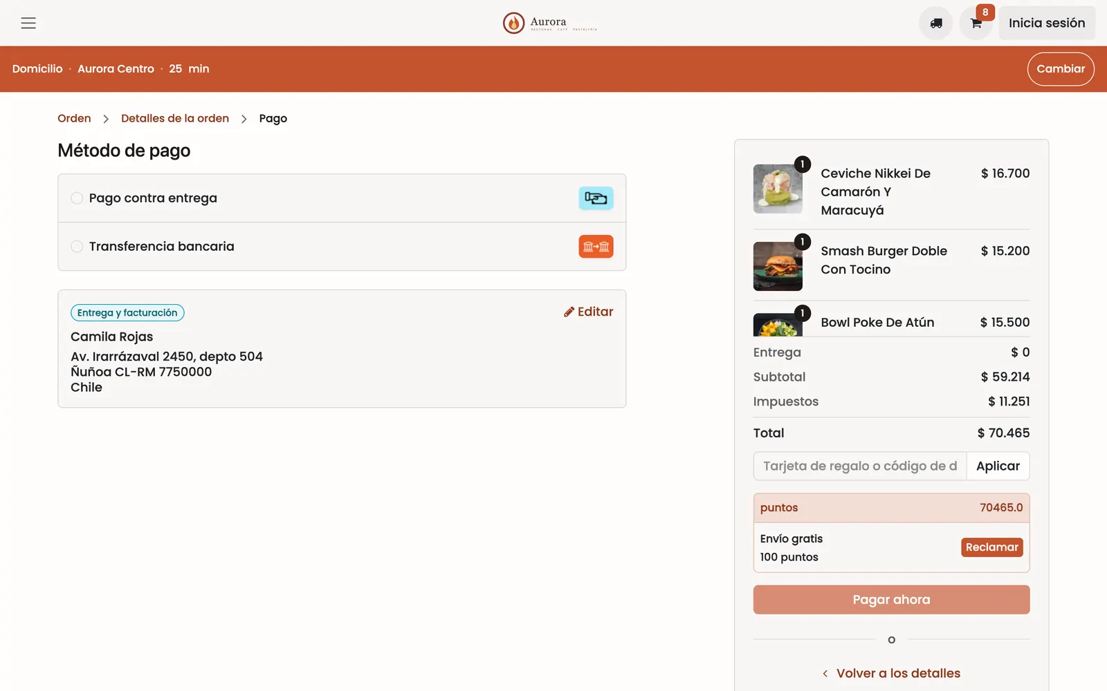Click the back chevron beside Volver a los detalles
This screenshot has height=691, width=1107.
click(x=825, y=674)
